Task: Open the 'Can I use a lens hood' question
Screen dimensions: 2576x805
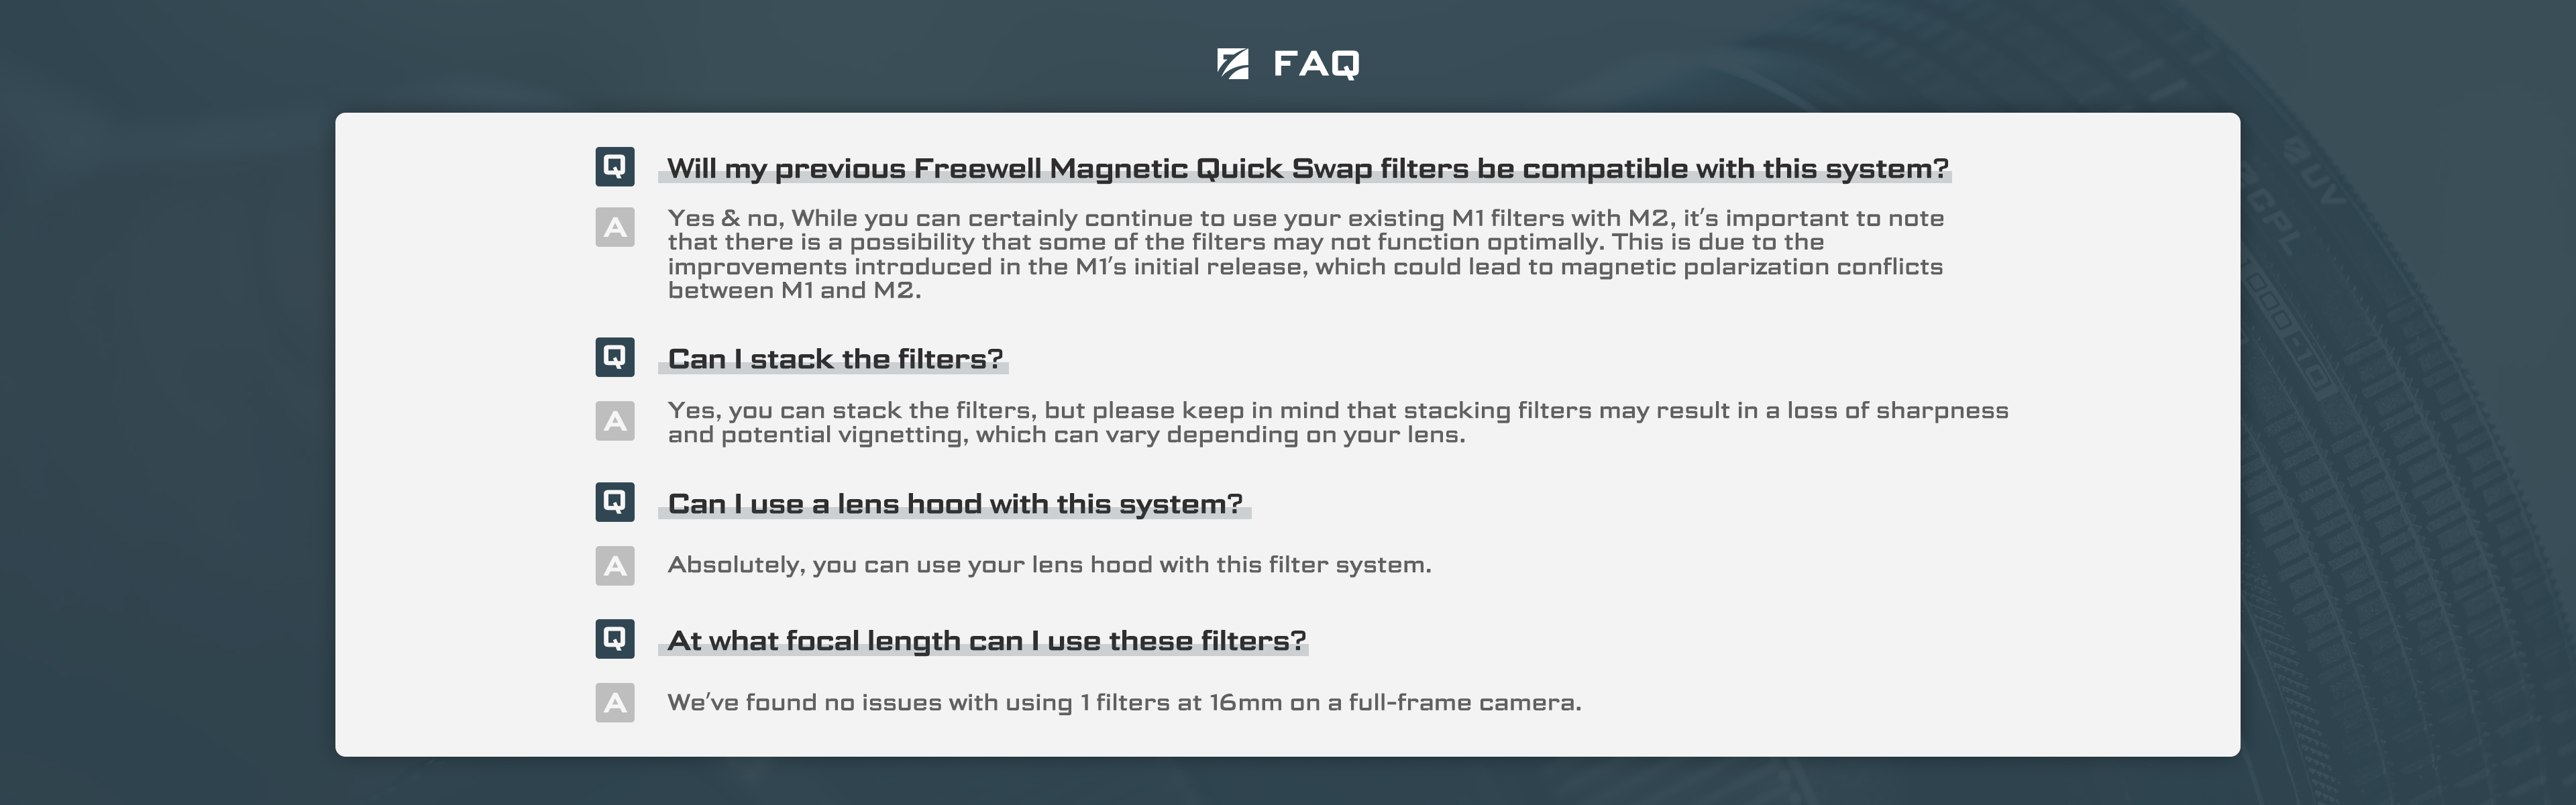Action: (x=955, y=504)
